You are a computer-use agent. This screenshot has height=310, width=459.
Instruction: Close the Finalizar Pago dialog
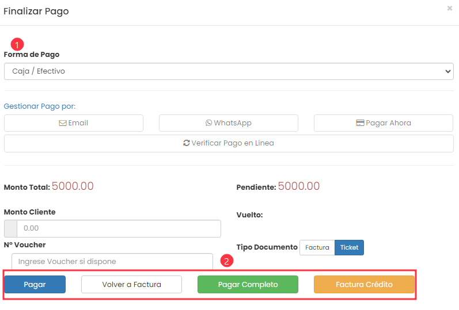click(x=450, y=9)
